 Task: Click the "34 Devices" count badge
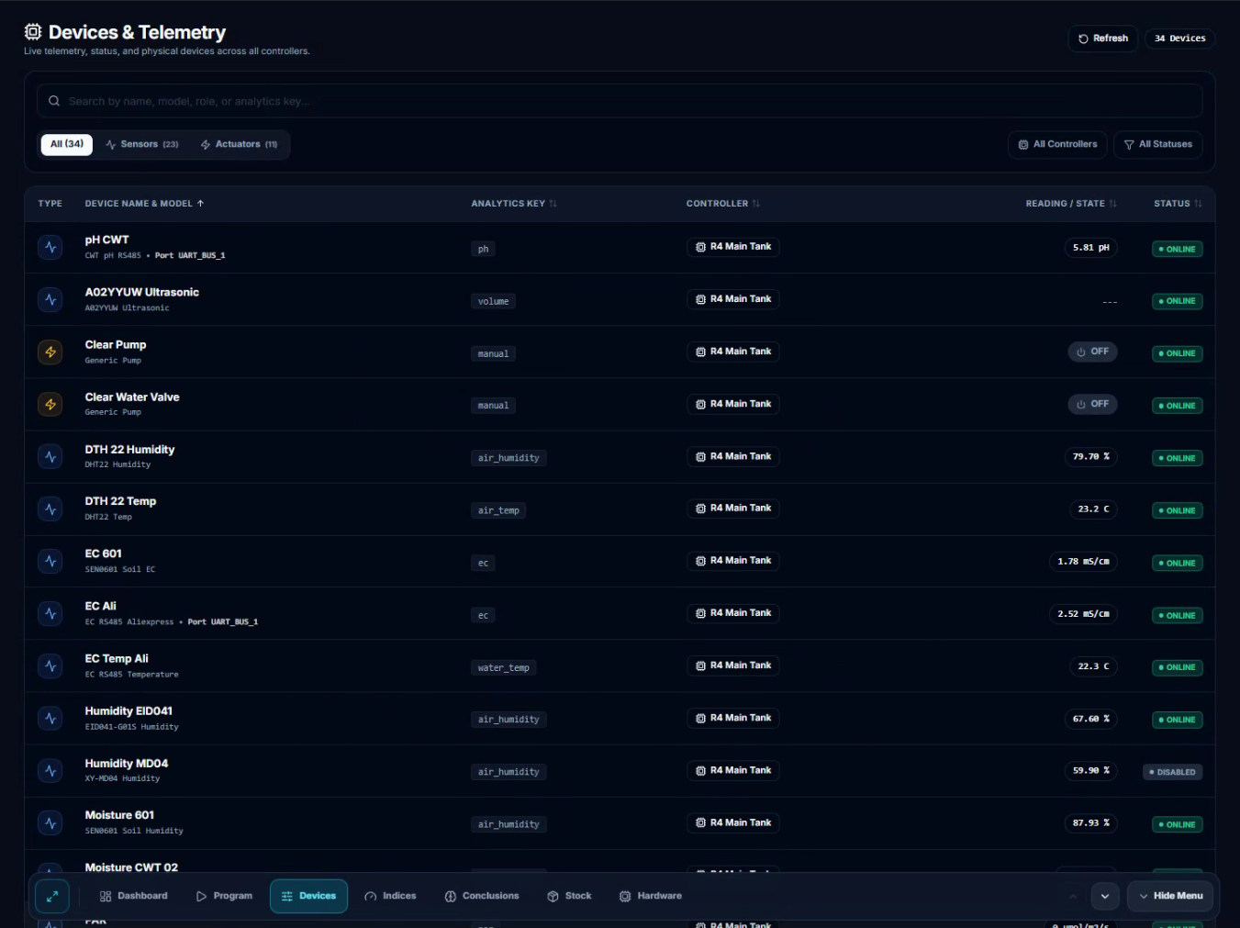click(1180, 39)
